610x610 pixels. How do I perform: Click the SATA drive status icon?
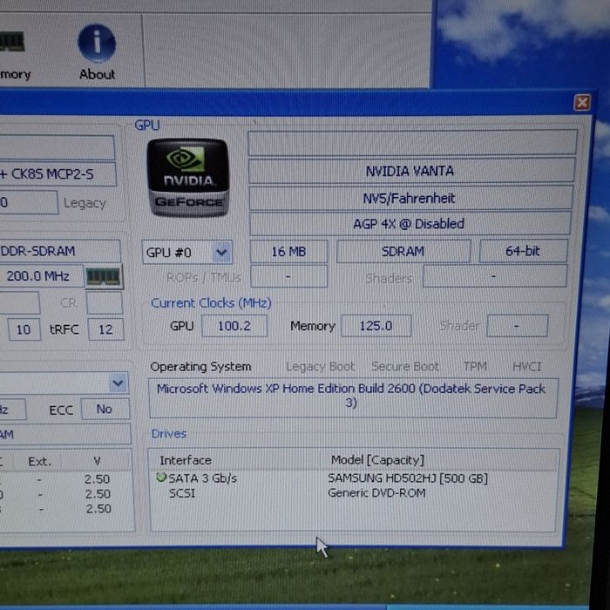[x=161, y=477]
